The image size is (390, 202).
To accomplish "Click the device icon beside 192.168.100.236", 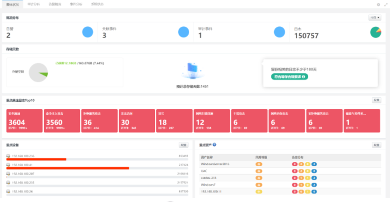I will click(8, 156).
